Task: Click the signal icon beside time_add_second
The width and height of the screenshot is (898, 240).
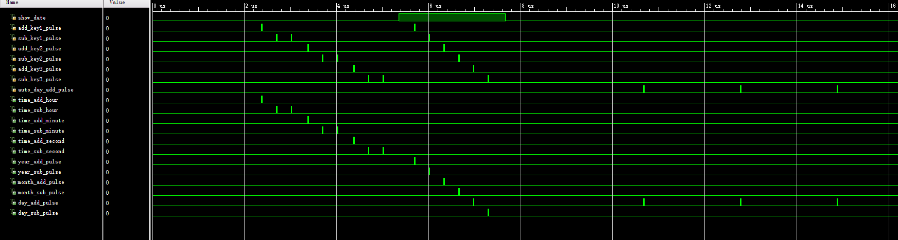Action: point(13,141)
